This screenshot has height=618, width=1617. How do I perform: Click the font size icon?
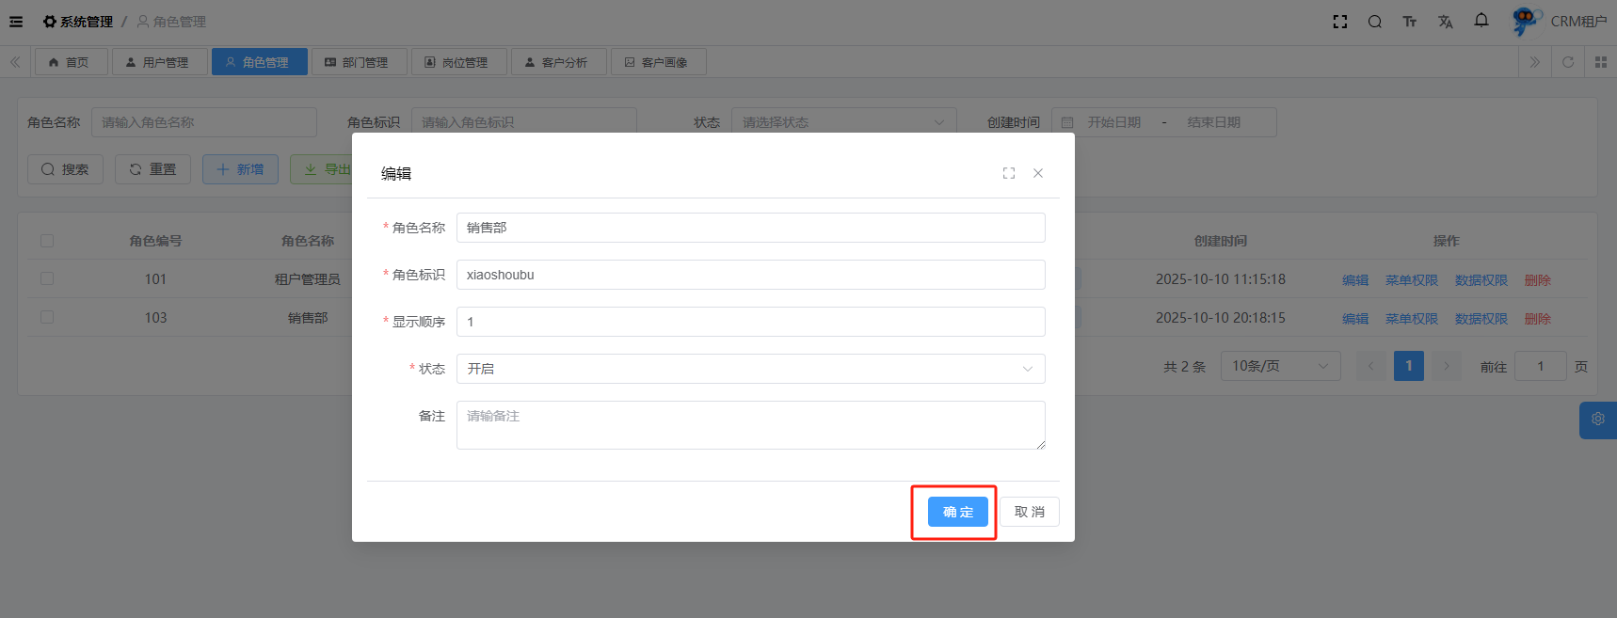coord(1410,22)
